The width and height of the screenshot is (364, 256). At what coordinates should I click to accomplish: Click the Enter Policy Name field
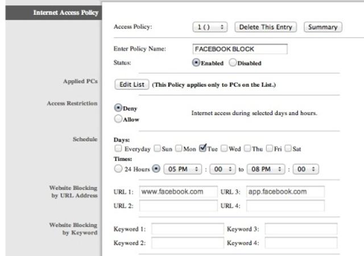point(239,49)
